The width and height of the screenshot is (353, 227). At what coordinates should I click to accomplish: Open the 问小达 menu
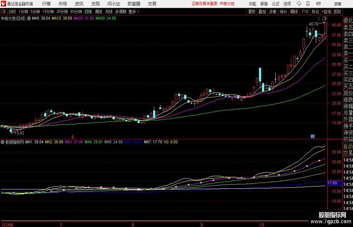[x=114, y=4]
